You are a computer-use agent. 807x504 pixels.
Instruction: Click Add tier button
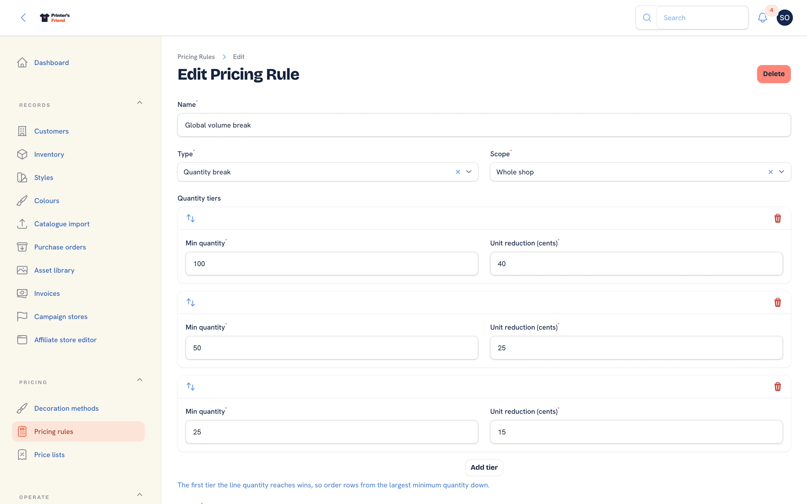(484, 467)
